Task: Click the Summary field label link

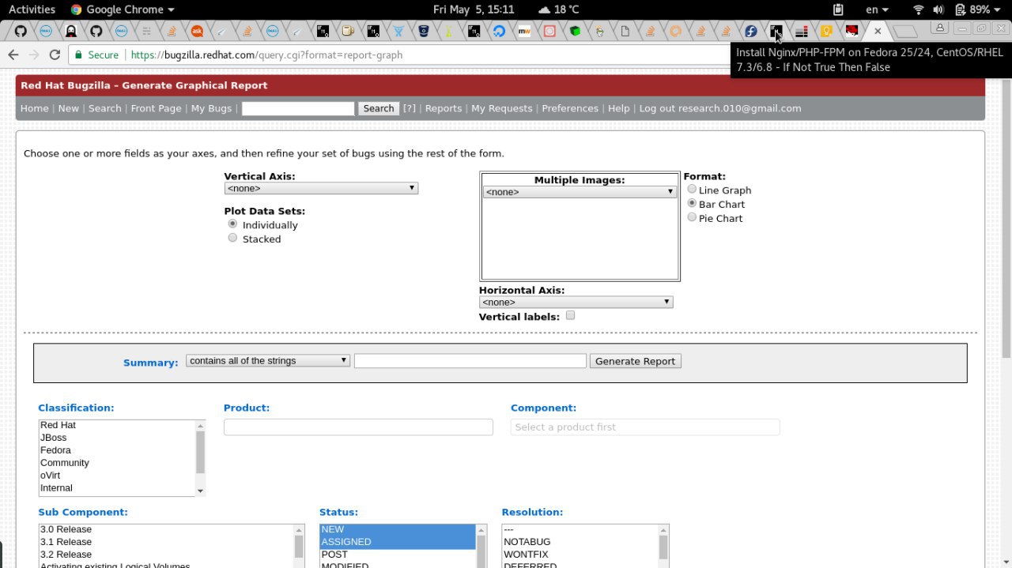Action: (150, 363)
